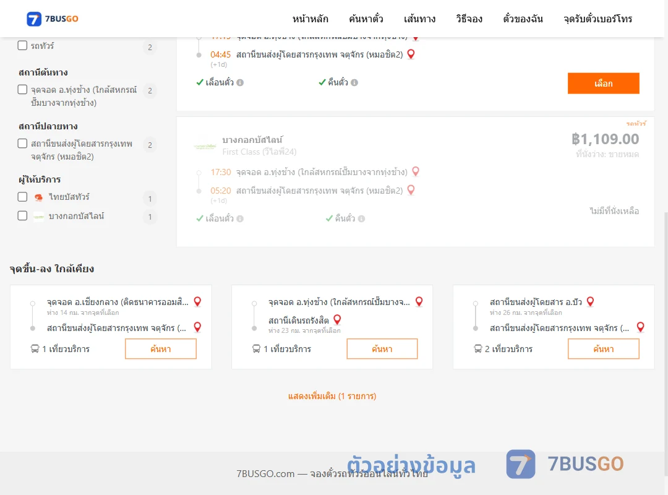The image size is (668, 495).
Task: Click map pin beside สถานีเดินรถรังสิต
Action: point(338,319)
